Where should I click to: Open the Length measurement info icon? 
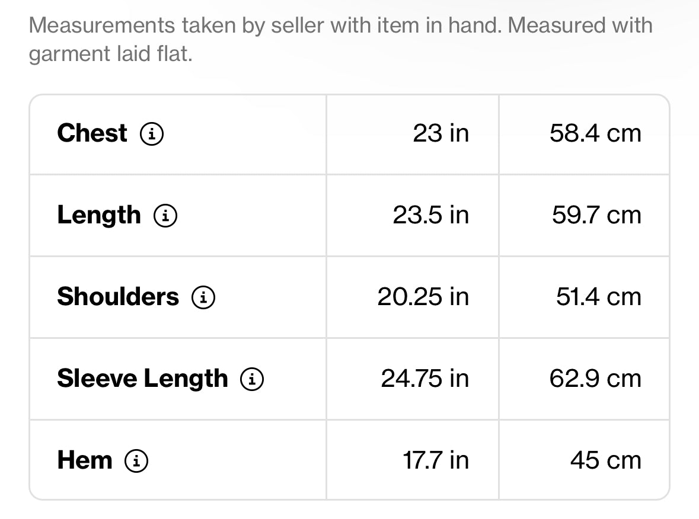(165, 216)
